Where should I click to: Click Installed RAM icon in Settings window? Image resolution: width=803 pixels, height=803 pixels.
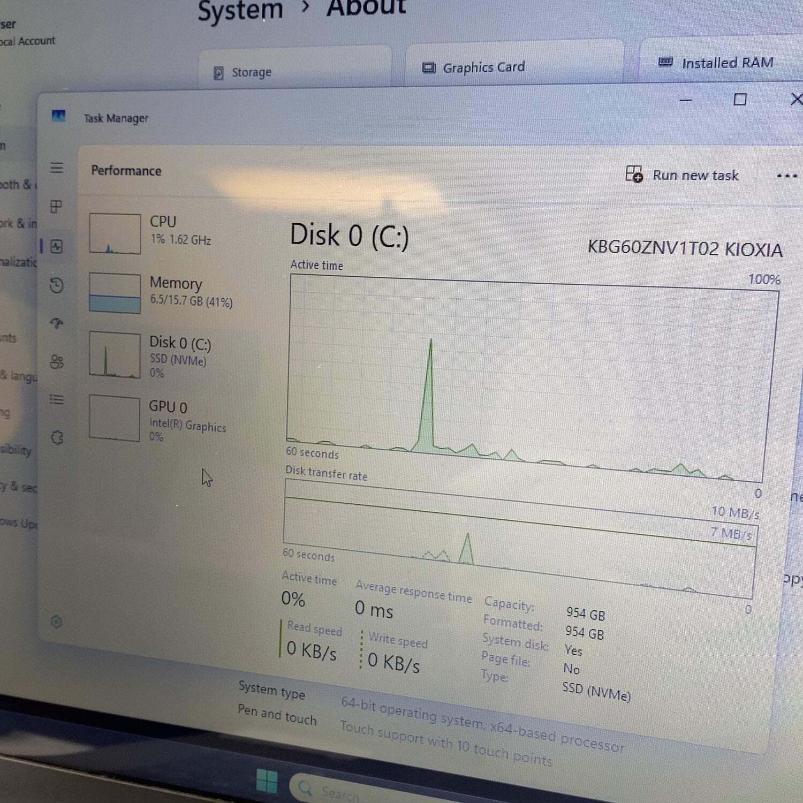(x=665, y=62)
